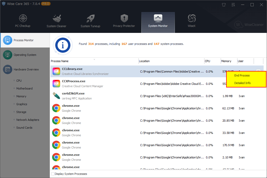Open the CPU hardware section
Viewport: 267px width, 178px height.
point(19,81)
